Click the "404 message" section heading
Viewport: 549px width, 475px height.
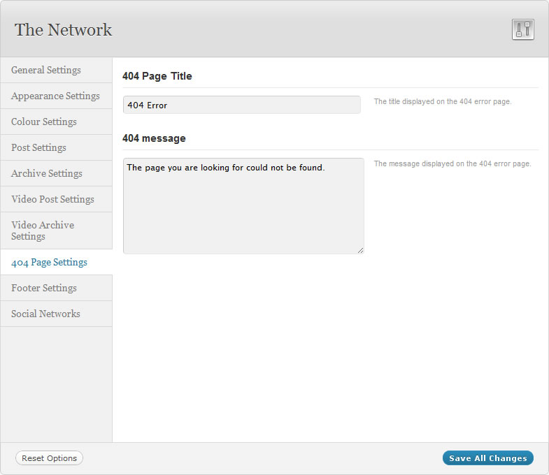[x=154, y=138]
